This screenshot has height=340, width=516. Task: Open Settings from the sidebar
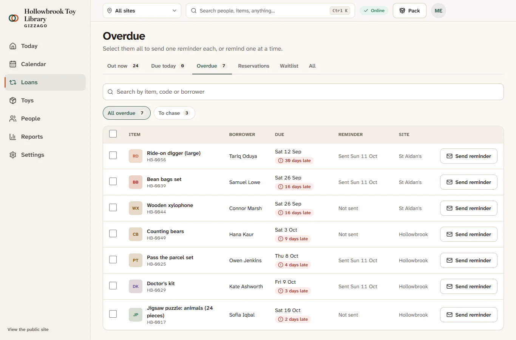pyautogui.click(x=45, y=155)
